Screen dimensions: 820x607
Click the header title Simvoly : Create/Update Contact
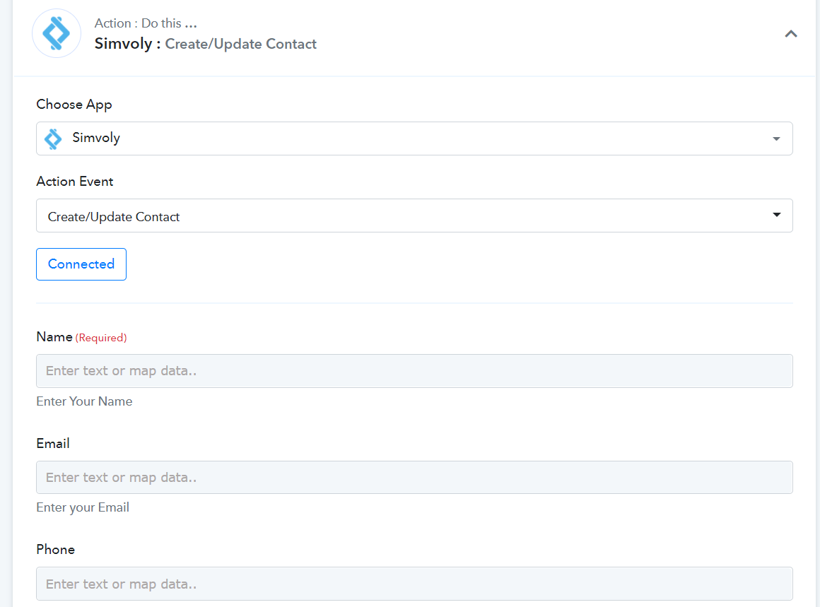point(206,44)
